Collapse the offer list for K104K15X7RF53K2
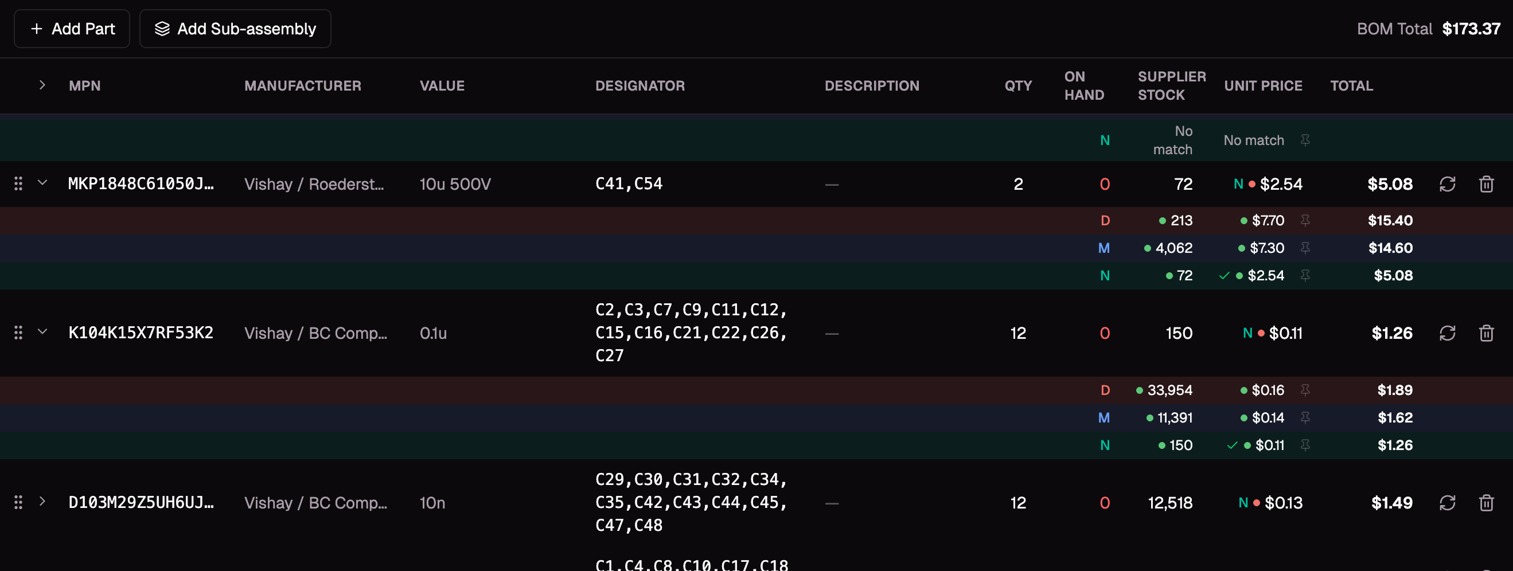1513x571 pixels. tap(42, 333)
